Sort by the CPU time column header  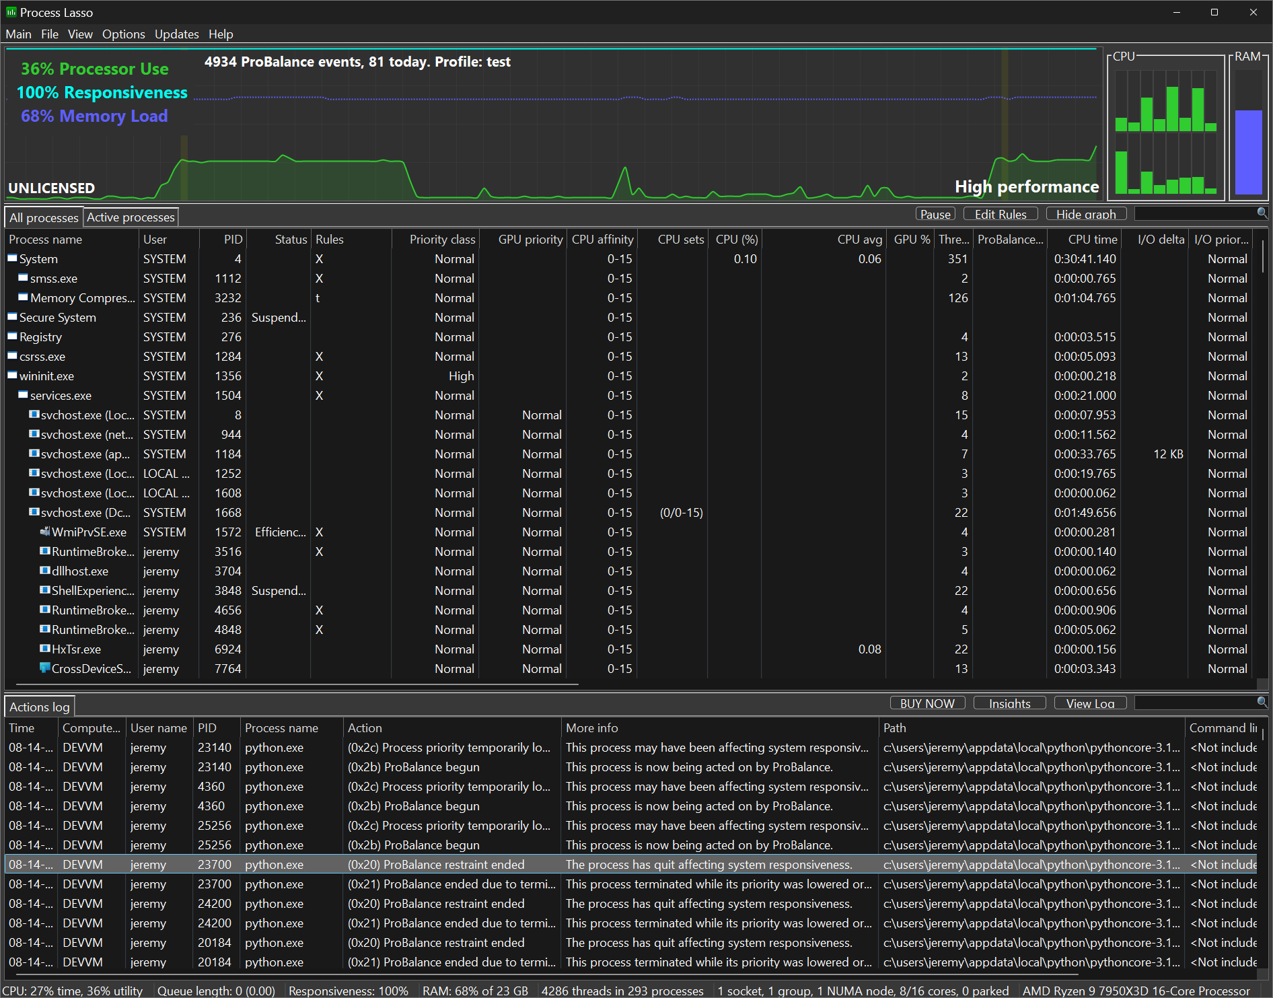1085,240
